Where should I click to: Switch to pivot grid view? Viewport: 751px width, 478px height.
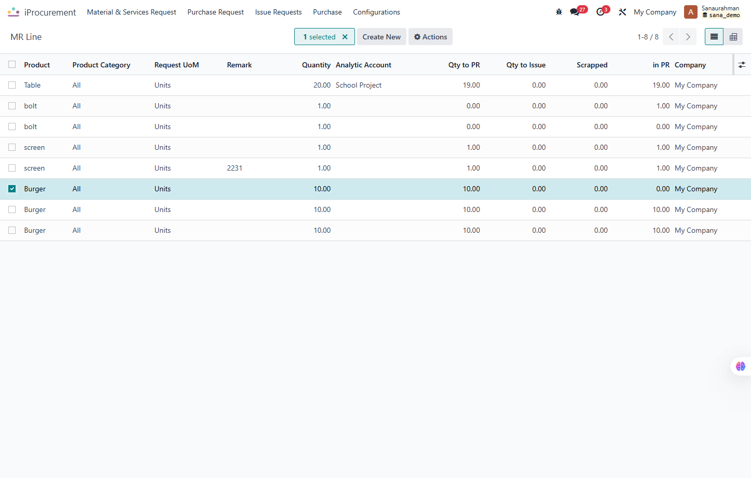click(x=733, y=37)
